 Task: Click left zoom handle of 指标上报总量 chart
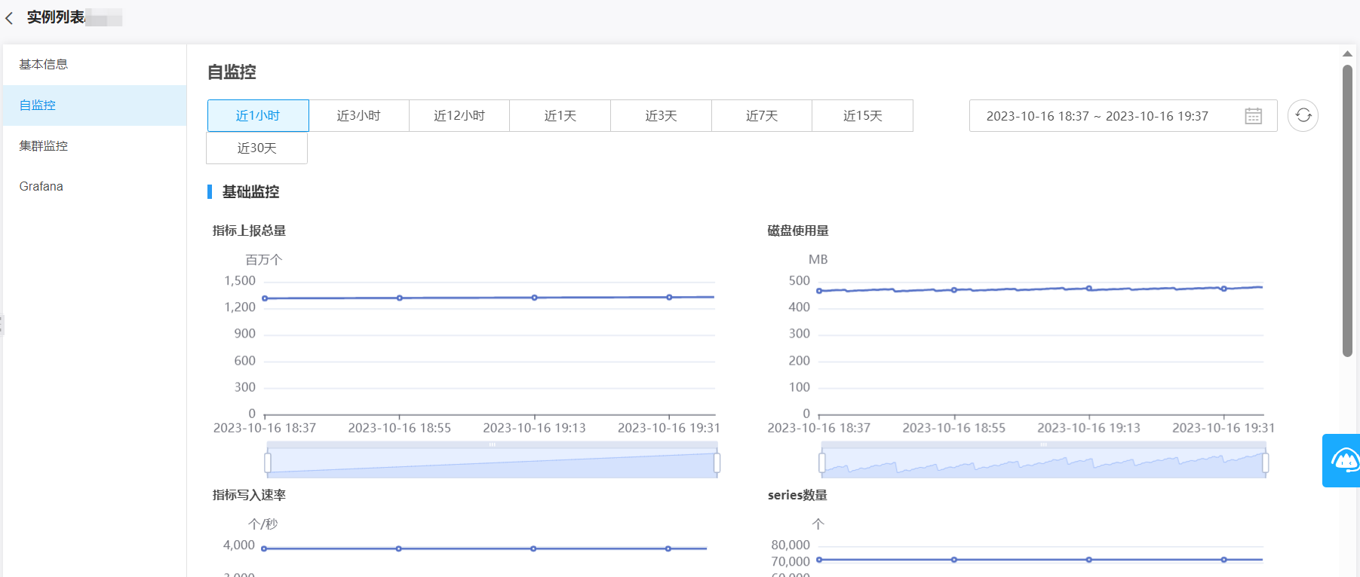click(268, 463)
